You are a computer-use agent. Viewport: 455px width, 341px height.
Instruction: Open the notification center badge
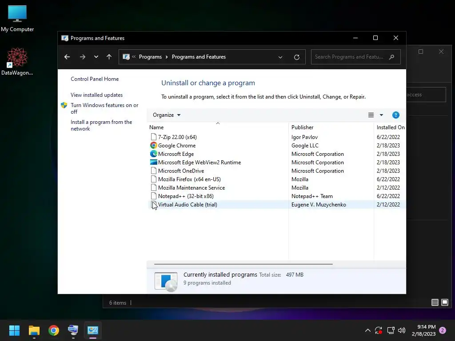pos(443,330)
